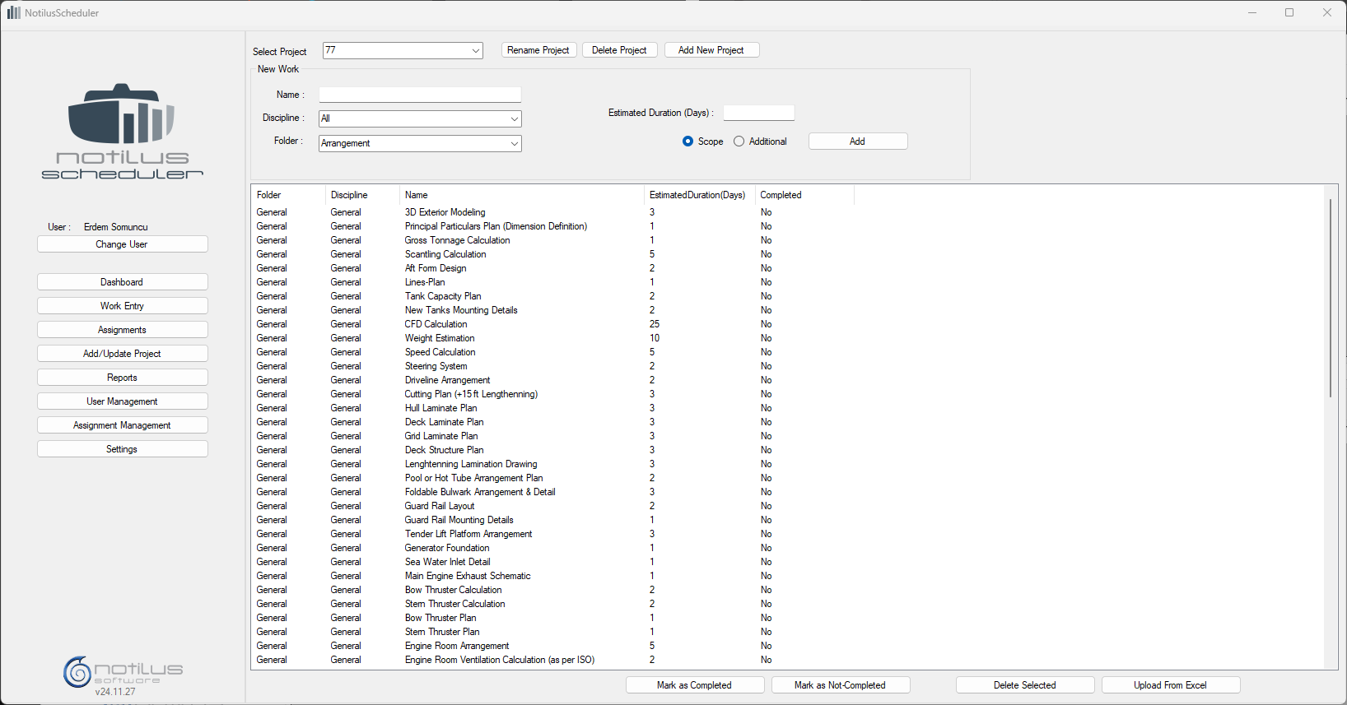Click the NotilusScheduler title bar app icon
The height and width of the screenshot is (705, 1347).
tap(13, 12)
